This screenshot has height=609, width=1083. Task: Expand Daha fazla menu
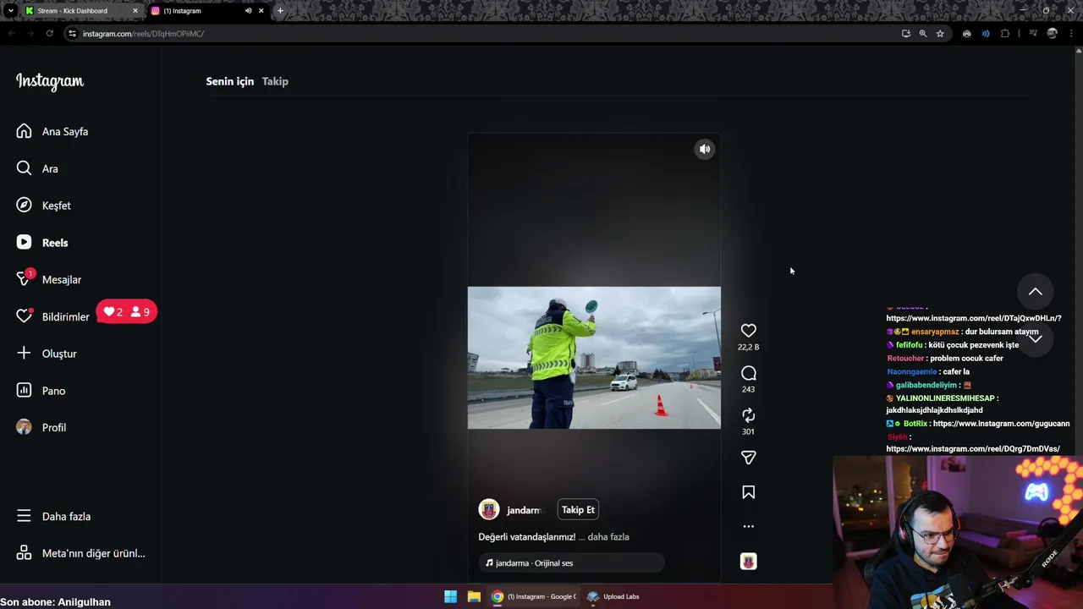(54, 516)
